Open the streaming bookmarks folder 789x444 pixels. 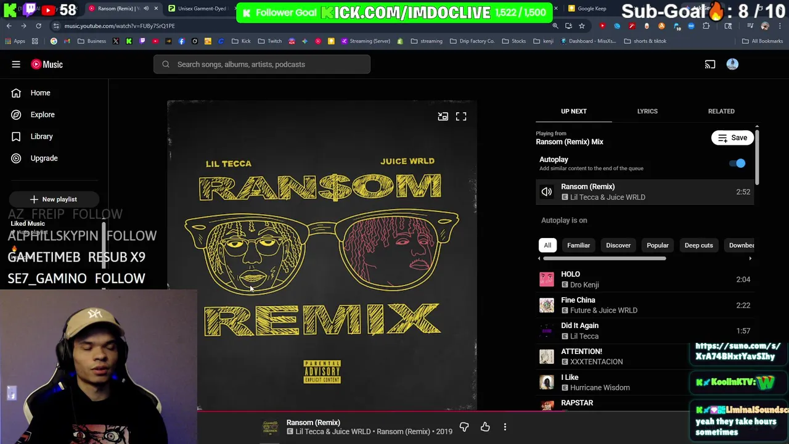coord(427,41)
